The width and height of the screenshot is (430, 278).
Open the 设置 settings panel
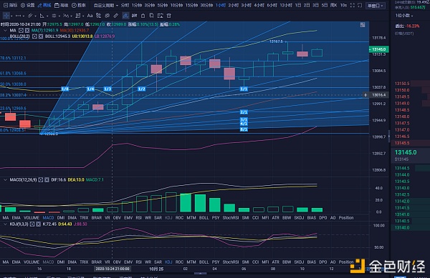(28, 5)
